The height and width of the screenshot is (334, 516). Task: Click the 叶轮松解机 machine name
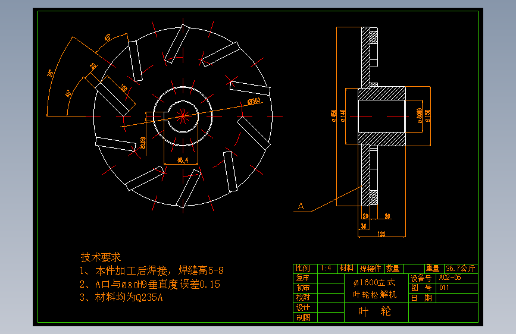tap(374, 295)
